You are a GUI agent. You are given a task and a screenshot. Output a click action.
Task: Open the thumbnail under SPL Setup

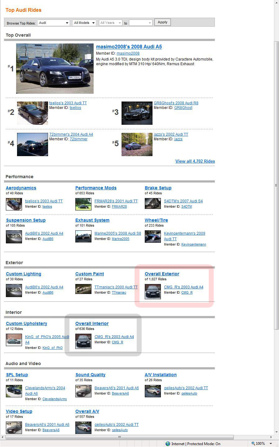[x=14, y=391]
